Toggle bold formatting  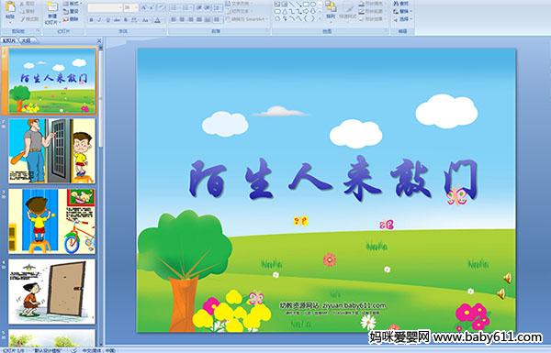pos(91,20)
